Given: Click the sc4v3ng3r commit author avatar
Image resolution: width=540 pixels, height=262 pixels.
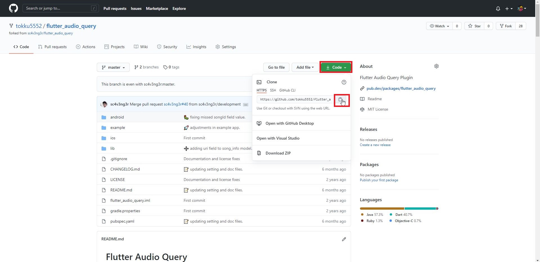Looking at the screenshot, I should (x=103, y=104).
